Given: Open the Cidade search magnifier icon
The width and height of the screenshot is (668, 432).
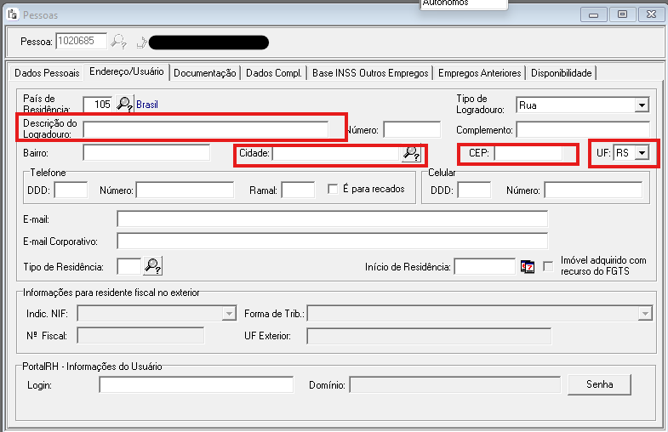Looking at the screenshot, I should click(x=412, y=154).
